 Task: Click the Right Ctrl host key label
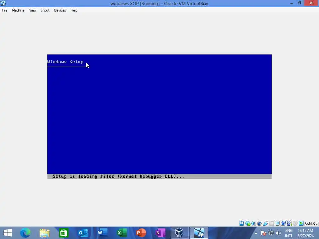311,223
